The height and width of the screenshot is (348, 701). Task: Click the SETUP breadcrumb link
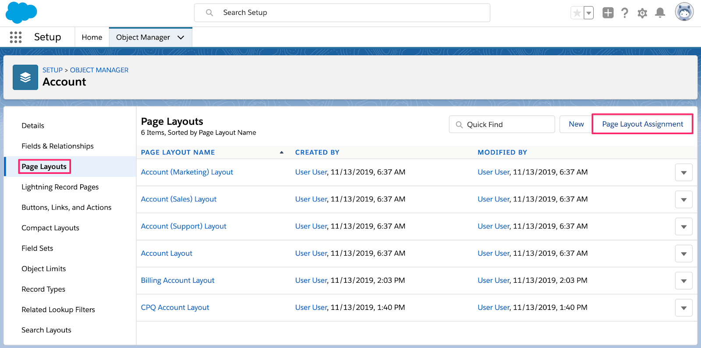tap(53, 70)
